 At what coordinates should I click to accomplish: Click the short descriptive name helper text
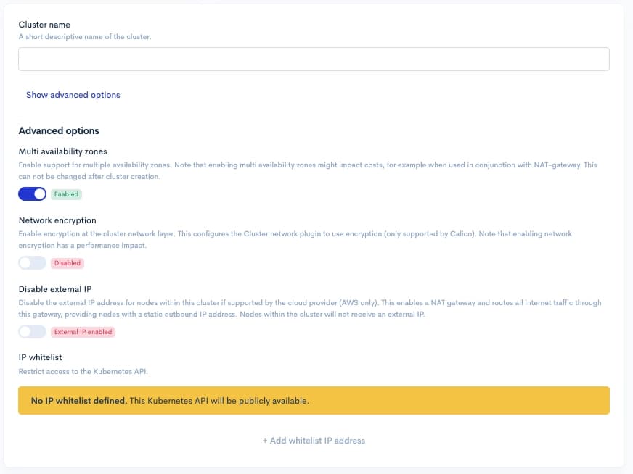pyautogui.click(x=85, y=36)
